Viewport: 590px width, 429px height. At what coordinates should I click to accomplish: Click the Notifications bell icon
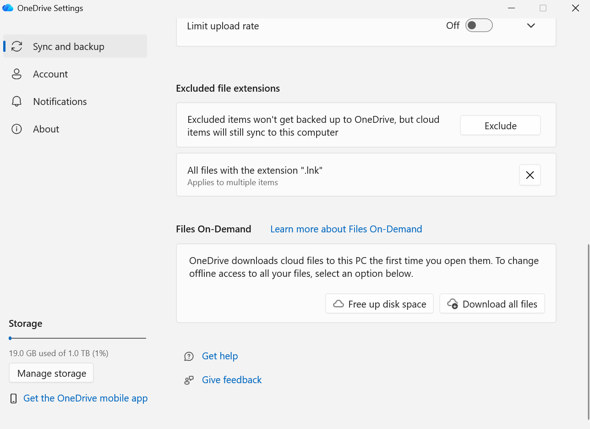17,101
